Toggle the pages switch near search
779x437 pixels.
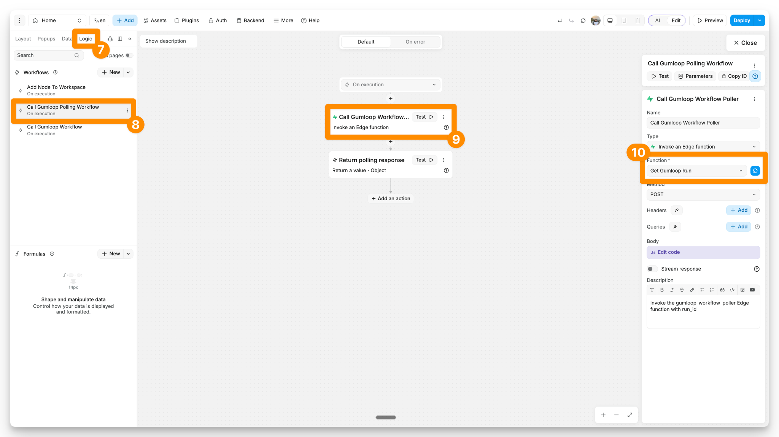(x=129, y=55)
